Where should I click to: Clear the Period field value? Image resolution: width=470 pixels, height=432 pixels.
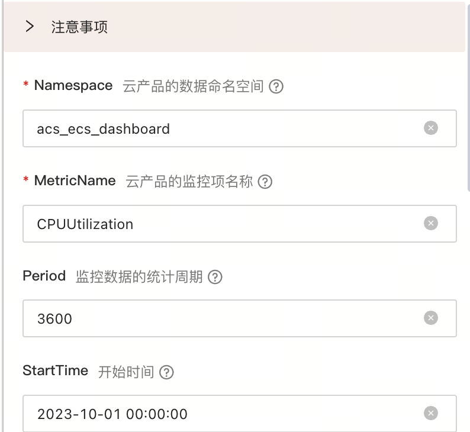pyautogui.click(x=431, y=318)
